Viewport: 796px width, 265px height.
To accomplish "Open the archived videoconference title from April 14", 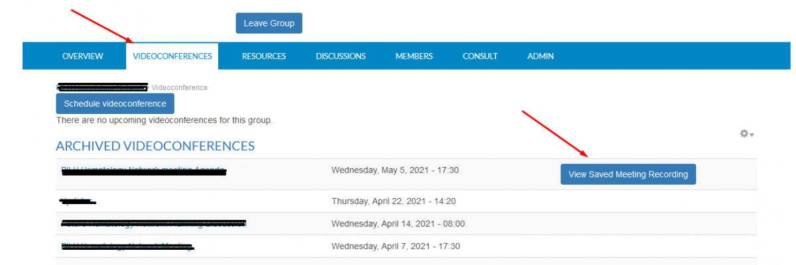I will click(153, 224).
